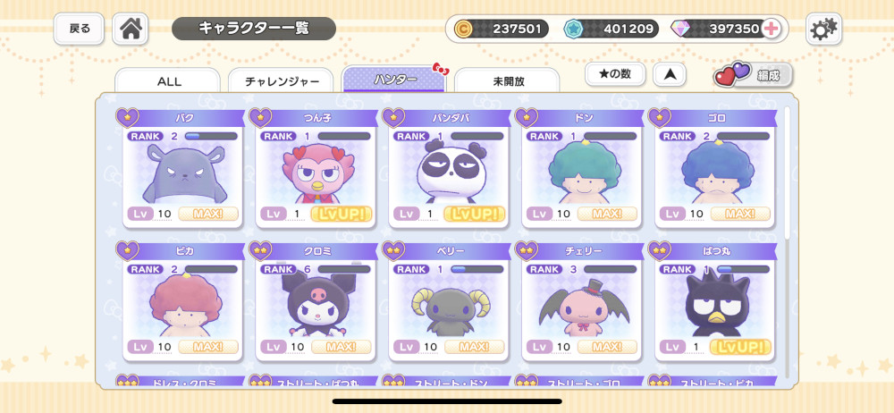Go to the home screen icon
This screenshot has width=894, height=413.
[130, 29]
